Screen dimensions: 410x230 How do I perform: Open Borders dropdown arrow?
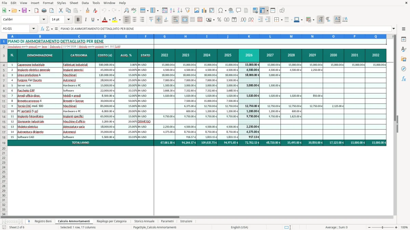point(282,20)
